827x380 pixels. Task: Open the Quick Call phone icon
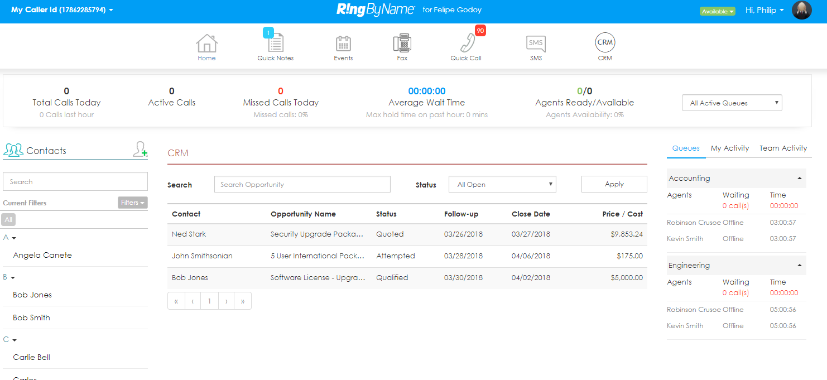click(x=467, y=43)
